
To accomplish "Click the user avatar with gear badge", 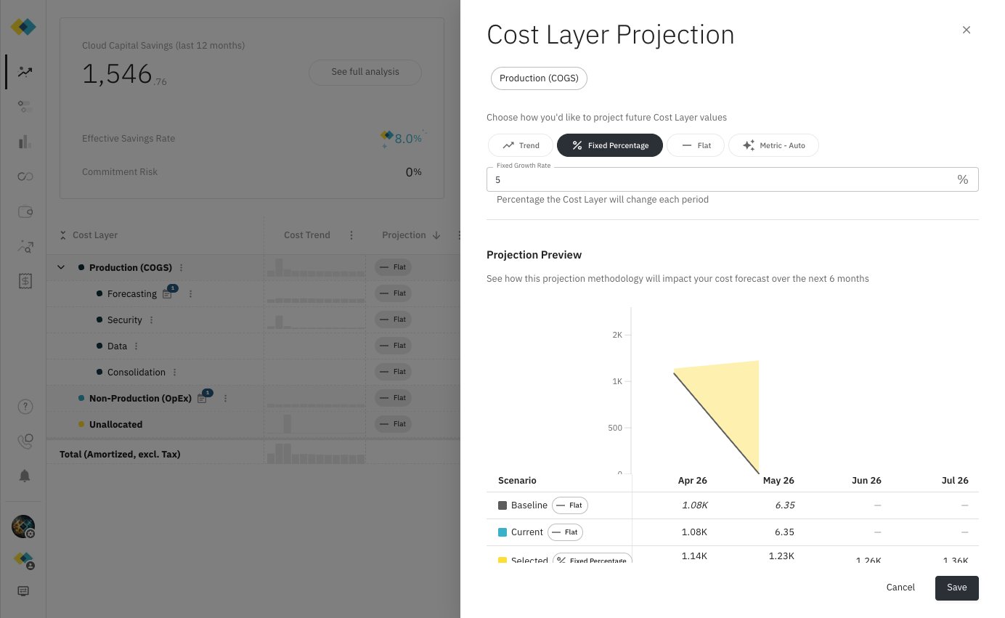I will tap(24, 526).
